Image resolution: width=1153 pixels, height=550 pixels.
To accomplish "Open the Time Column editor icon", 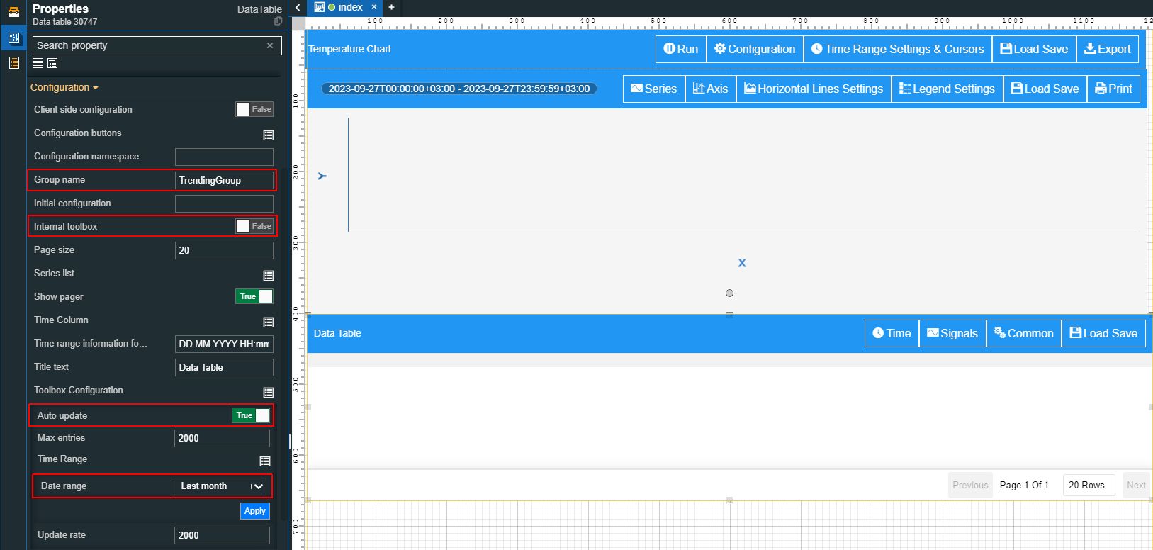I will click(269, 322).
